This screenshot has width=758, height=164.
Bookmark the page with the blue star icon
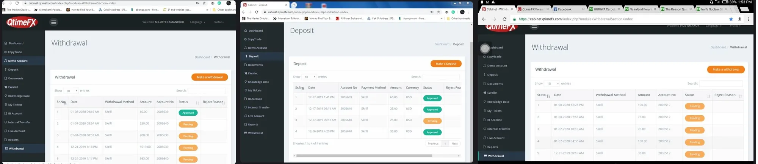pos(731,19)
